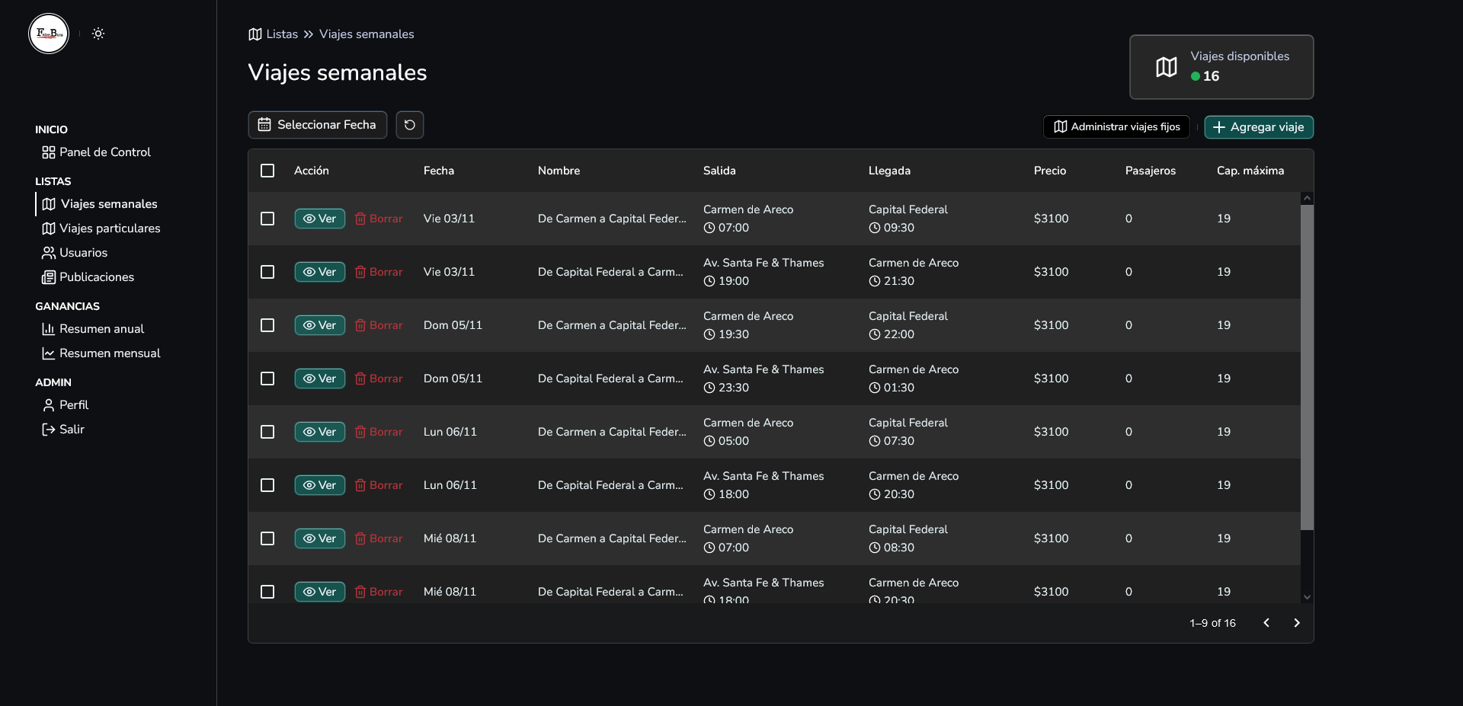Viewport: 1463px width, 706px height.
Task: View the Lun 06/11 trip departing 05:00
Action: pos(320,432)
